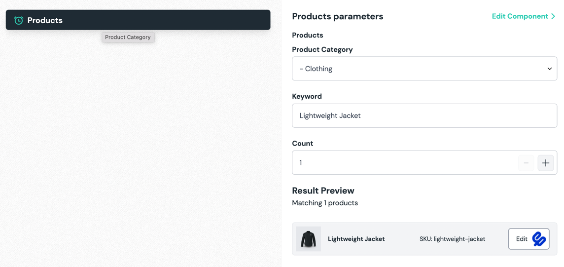This screenshot has width=564, height=267.
Task: Click the clock icon in Products header
Action: [19, 20]
